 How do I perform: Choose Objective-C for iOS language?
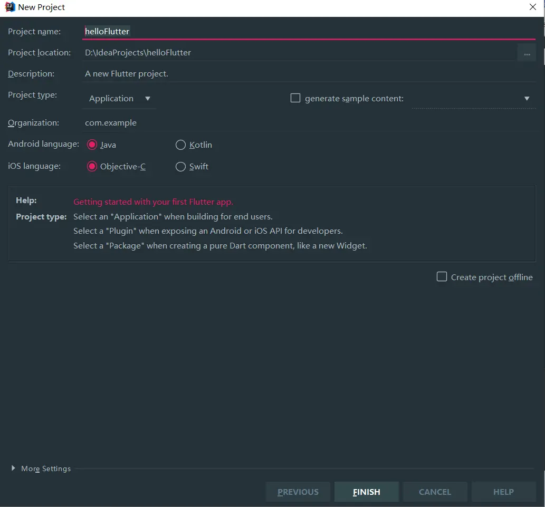coord(92,167)
